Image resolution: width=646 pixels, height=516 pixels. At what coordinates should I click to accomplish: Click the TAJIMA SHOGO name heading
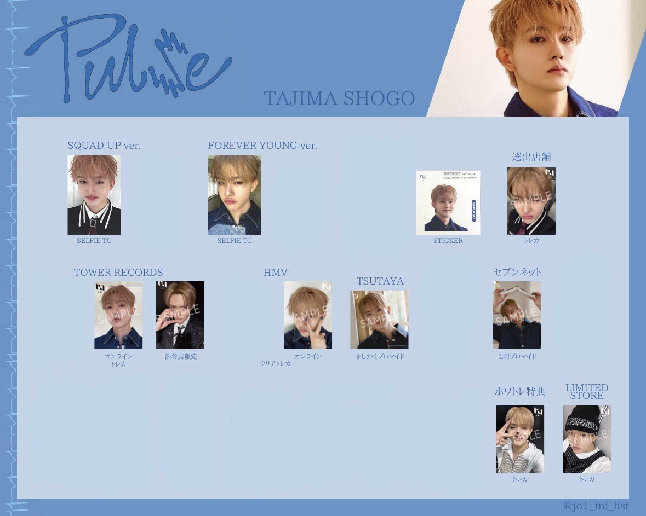tap(339, 98)
